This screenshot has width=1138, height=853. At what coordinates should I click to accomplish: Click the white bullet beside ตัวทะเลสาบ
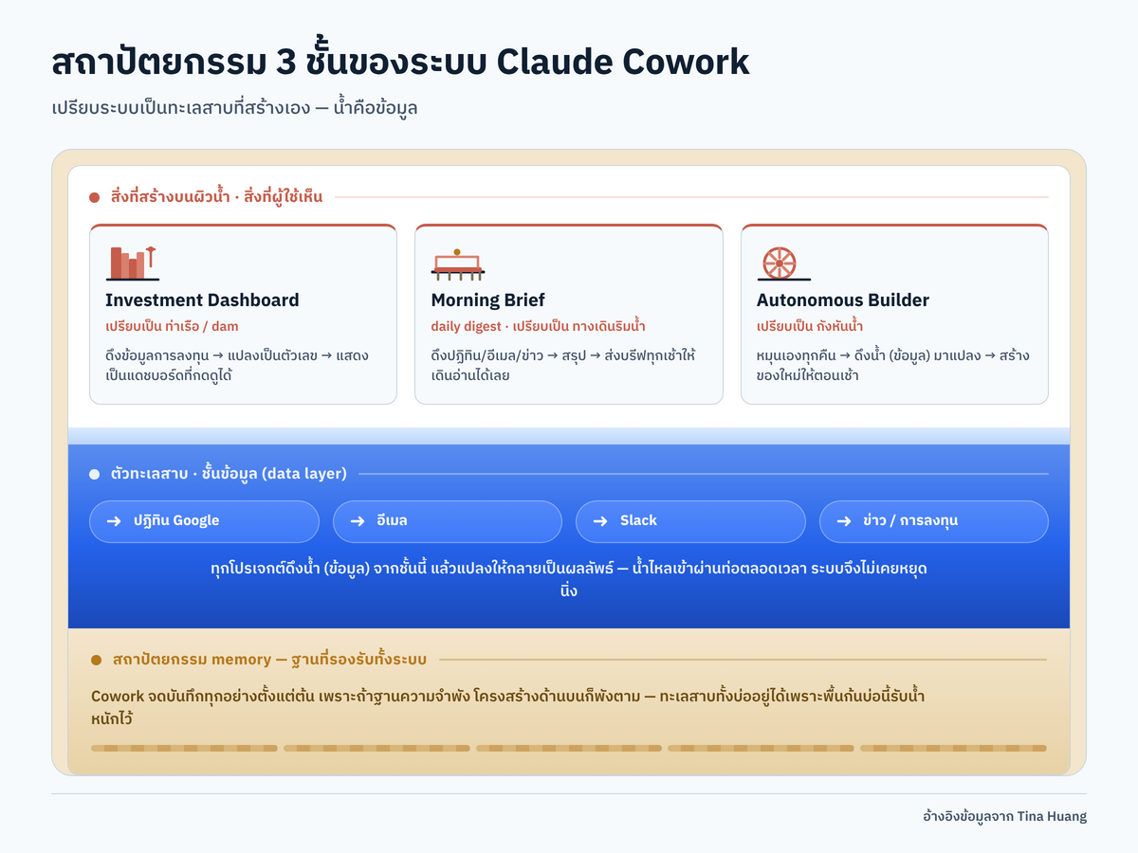click(94, 474)
